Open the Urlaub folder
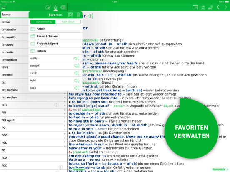Screen dimensions: 230x172 [55, 51]
